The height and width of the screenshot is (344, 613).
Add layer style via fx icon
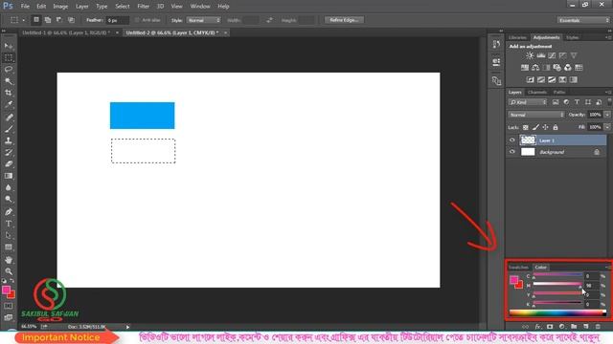(537, 327)
